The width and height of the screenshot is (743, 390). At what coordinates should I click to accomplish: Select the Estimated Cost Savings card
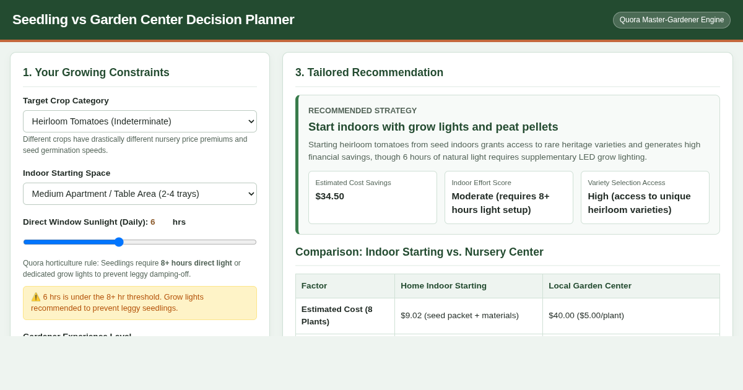coord(373,197)
